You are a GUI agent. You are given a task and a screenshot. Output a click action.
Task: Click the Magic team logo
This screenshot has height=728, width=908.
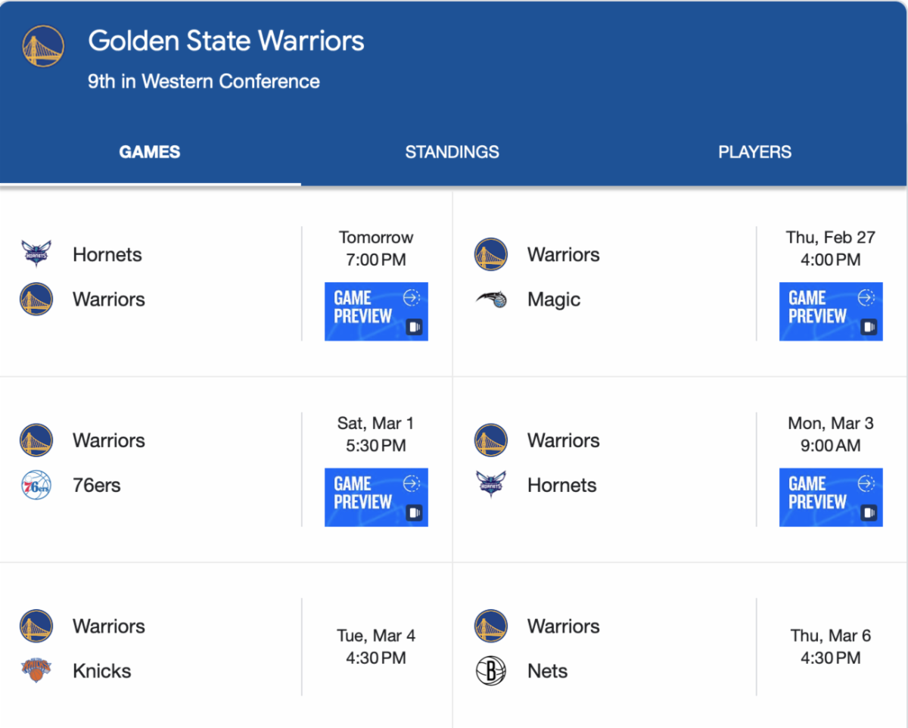490,300
